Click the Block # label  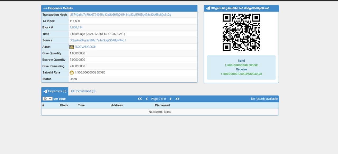[x=48, y=27]
